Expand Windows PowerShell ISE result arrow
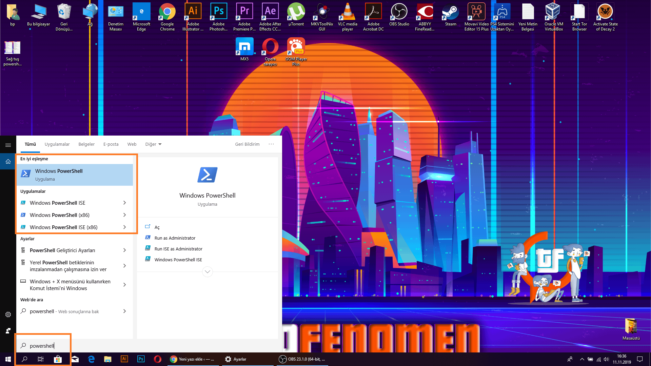The image size is (651, 366). (124, 203)
